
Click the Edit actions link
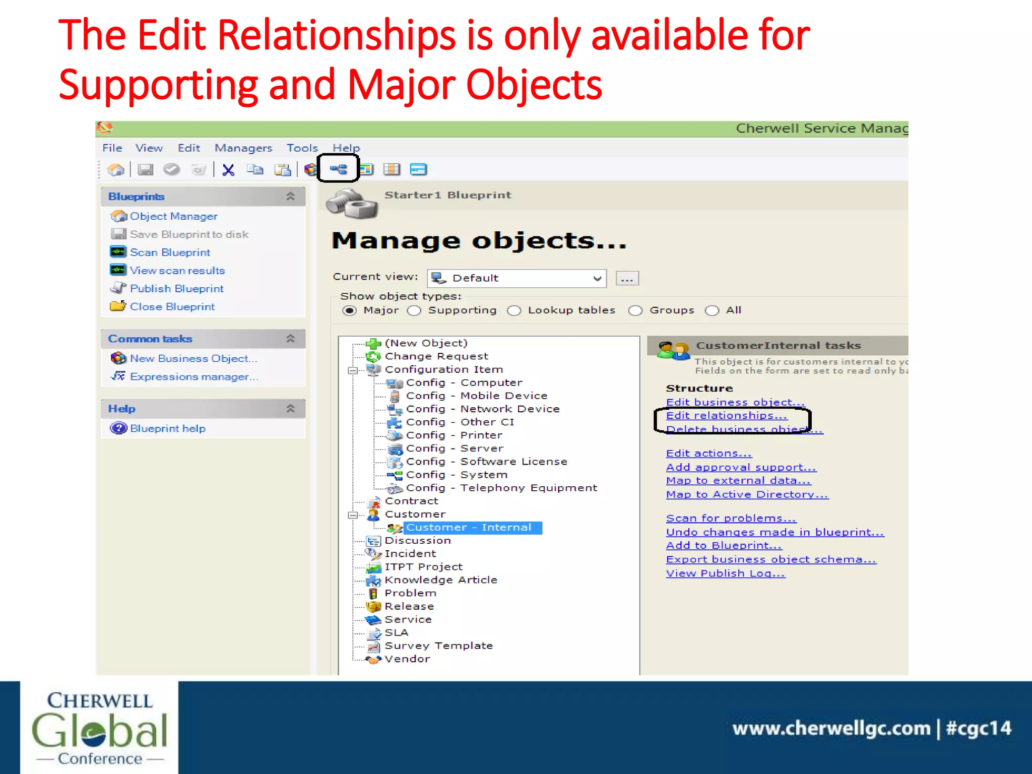coord(709,454)
